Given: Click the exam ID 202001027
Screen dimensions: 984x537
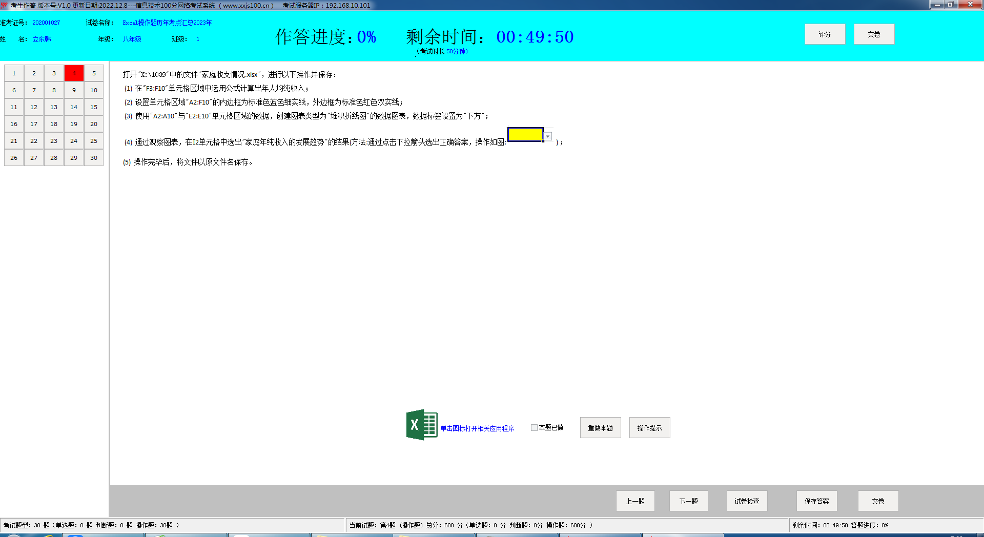Looking at the screenshot, I should click(46, 23).
